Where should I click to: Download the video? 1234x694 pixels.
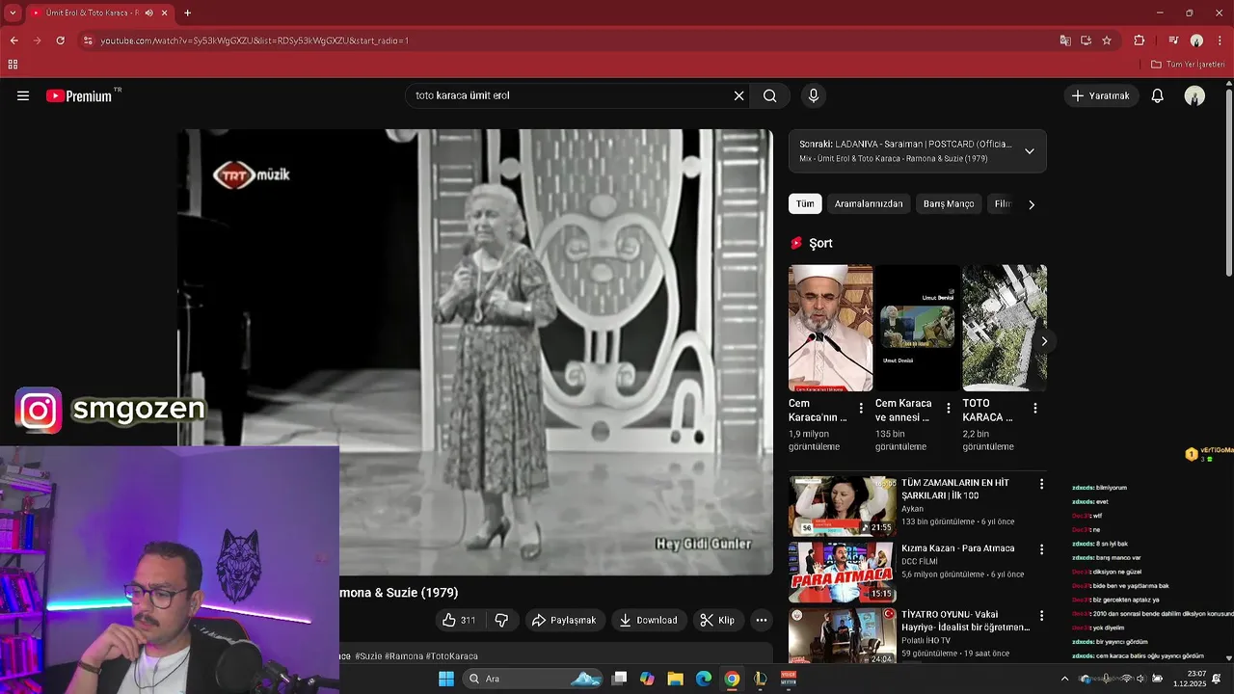point(648,620)
